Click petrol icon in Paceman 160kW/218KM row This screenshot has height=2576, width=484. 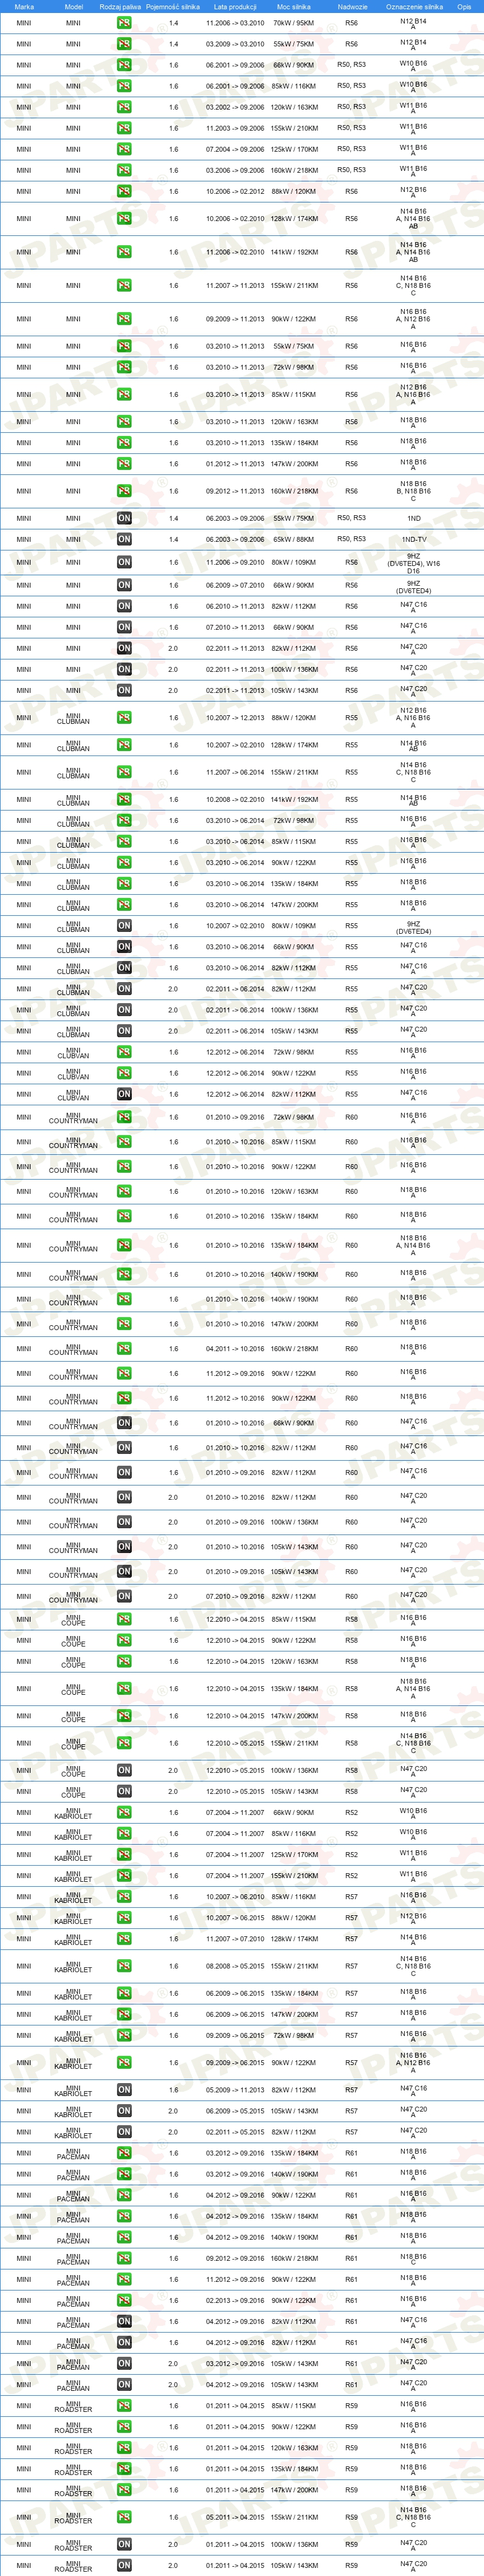[124, 2259]
